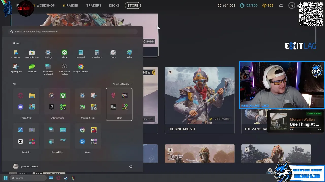Launch Discord from the Productivity group
Screen dimensions: 325x182
point(21,107)
